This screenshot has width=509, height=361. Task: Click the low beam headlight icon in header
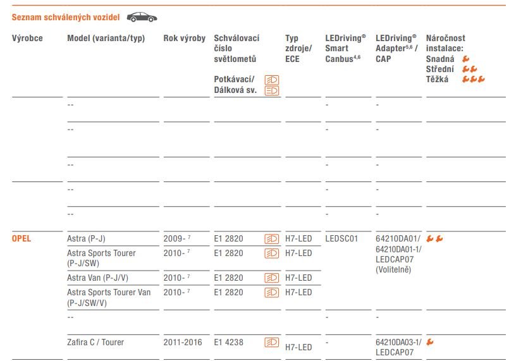[x=271, y=80]
